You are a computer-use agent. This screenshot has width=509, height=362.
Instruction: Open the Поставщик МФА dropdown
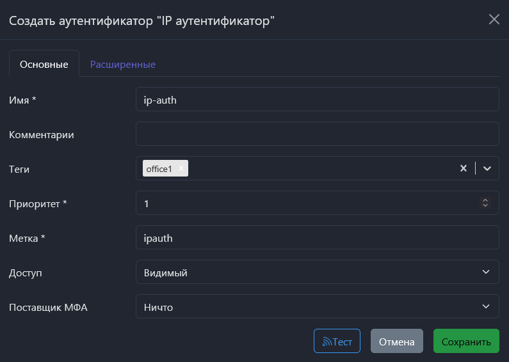pyautogui.click(x=317, y=306)
